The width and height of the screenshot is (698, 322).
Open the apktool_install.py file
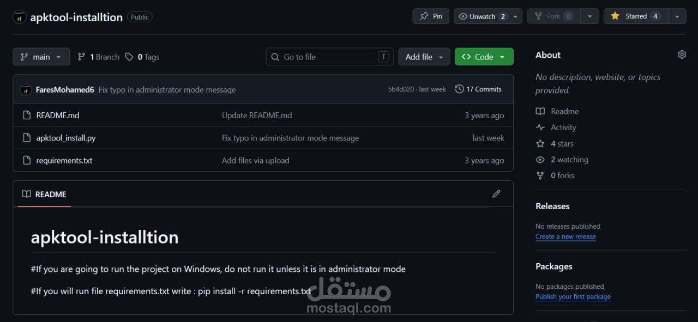(x=66, y=138)
